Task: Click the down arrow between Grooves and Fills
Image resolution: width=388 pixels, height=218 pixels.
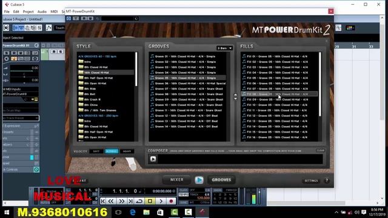Action: [x=235, y=99]
